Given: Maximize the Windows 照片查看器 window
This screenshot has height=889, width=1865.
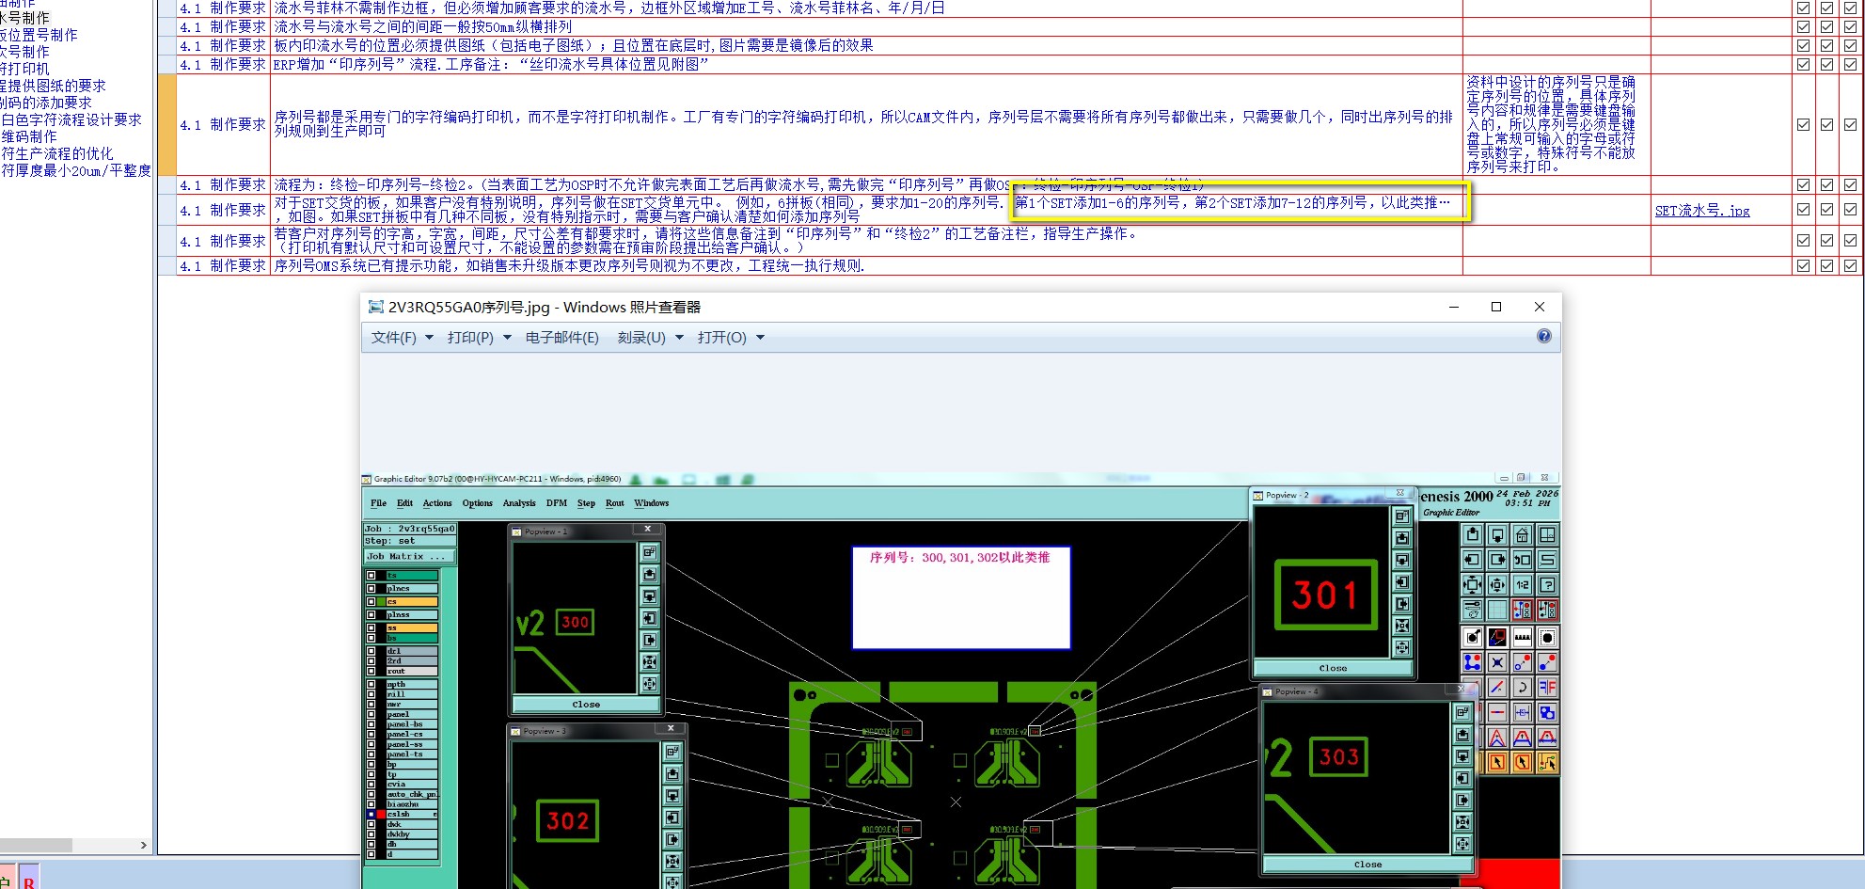Looking at the screenshot, I should point(1496,307).
